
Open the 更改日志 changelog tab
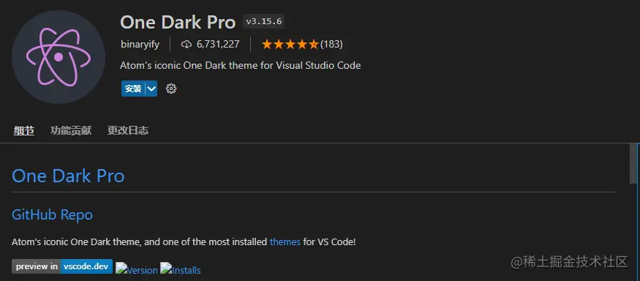click(x=128, y=131)
